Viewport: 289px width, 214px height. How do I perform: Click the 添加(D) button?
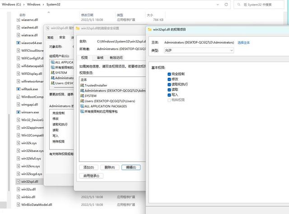[88, 167]
